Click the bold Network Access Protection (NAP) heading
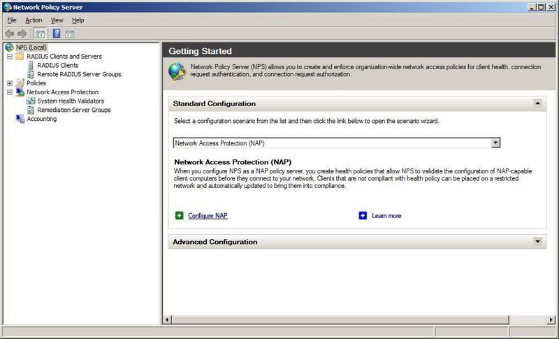Screen dimensions: 559x339 coord(233,162)
